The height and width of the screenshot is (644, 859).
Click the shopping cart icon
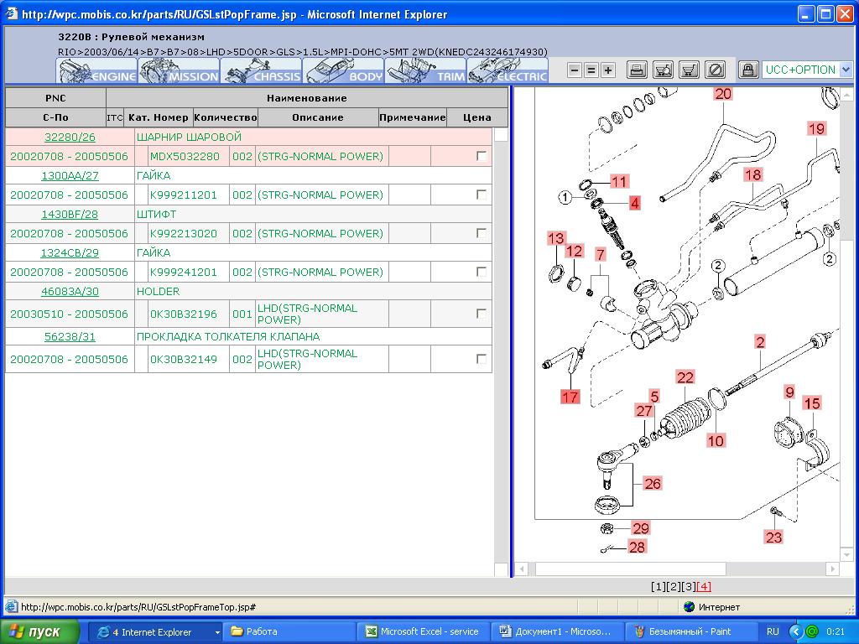click(x=689, y=70)
